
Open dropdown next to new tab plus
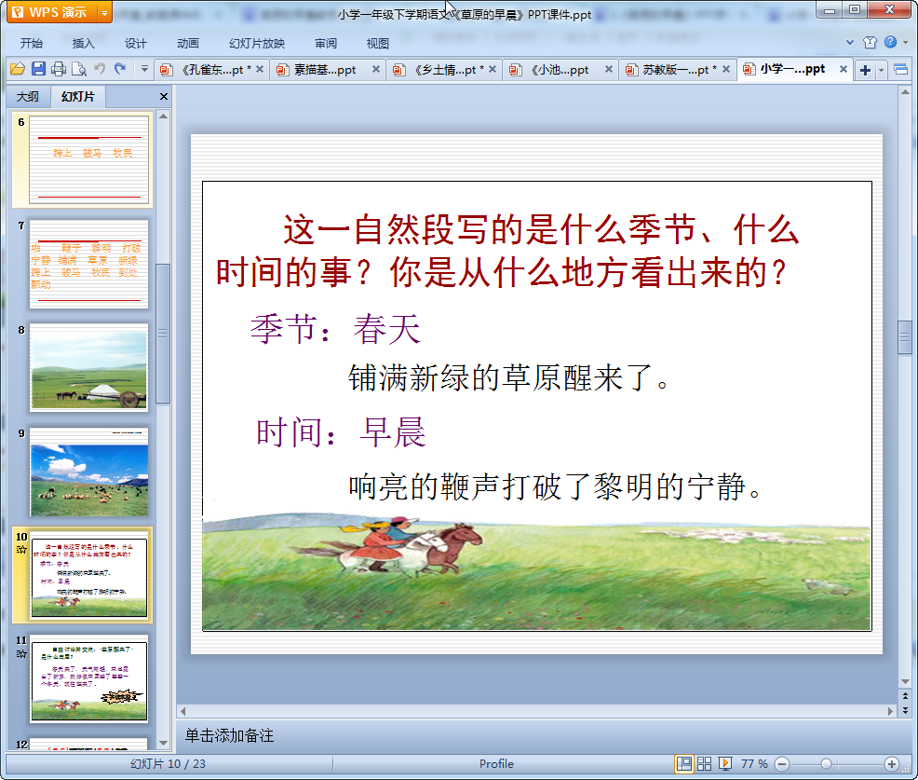tap(881, 70)
